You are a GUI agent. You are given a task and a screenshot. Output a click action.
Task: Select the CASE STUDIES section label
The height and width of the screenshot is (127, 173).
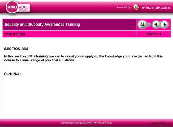point(15,34)
